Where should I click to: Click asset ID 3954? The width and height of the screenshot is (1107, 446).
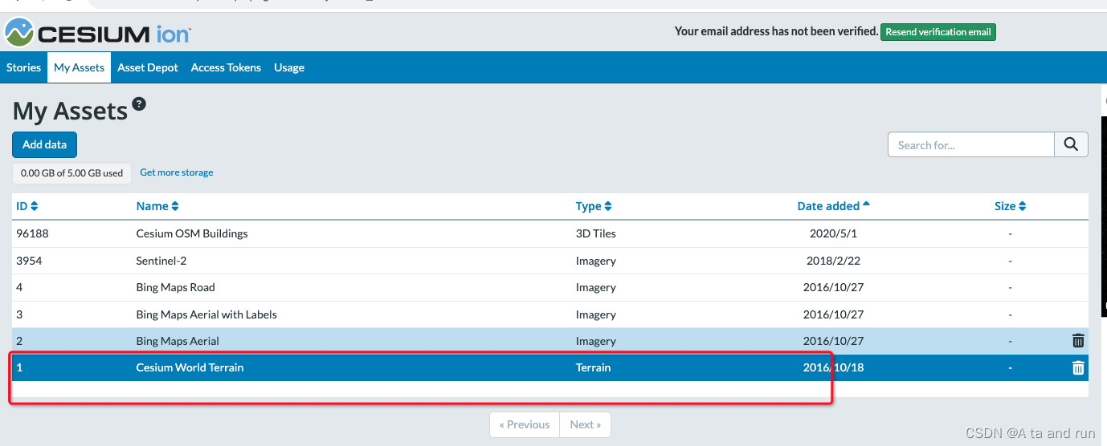pyautogui.click(x=30, y=261)
